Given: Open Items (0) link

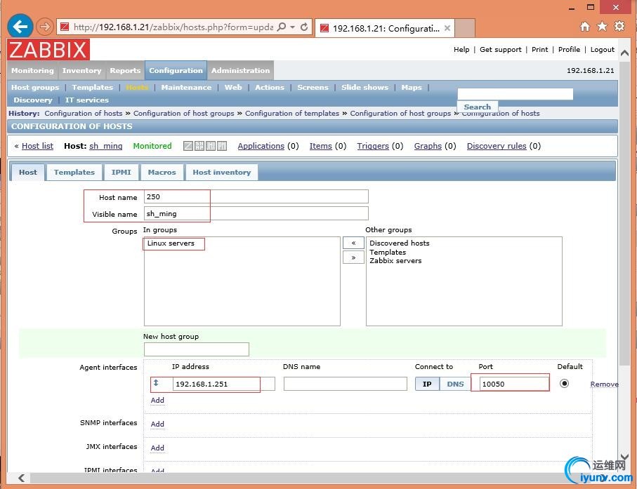Looking at the screenshot, I should (x=320, y=146).
